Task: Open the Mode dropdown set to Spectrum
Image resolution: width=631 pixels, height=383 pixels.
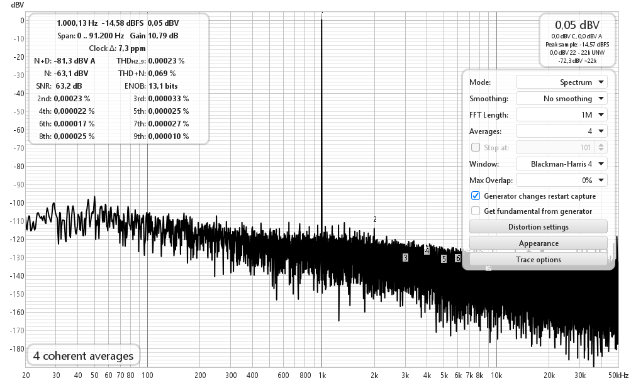Action: [x=561, y=82]
